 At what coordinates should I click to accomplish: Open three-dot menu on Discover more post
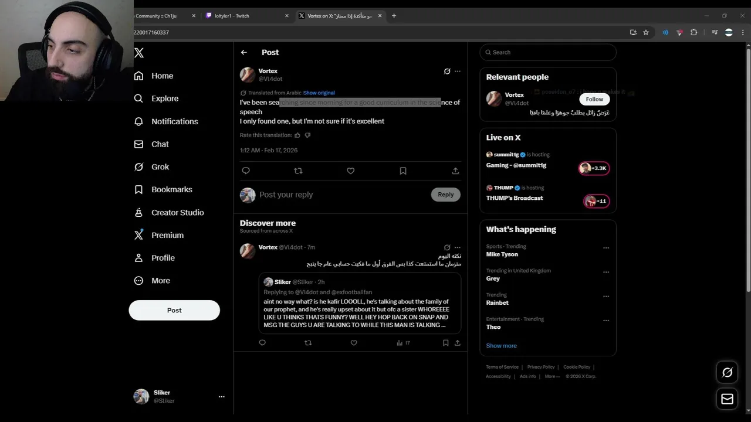tap(458, 247)
